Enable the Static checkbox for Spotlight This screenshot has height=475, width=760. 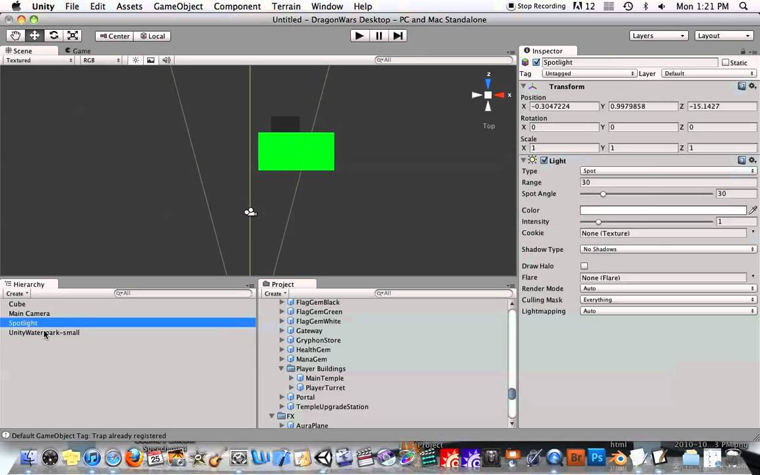[x=726, y=62]
